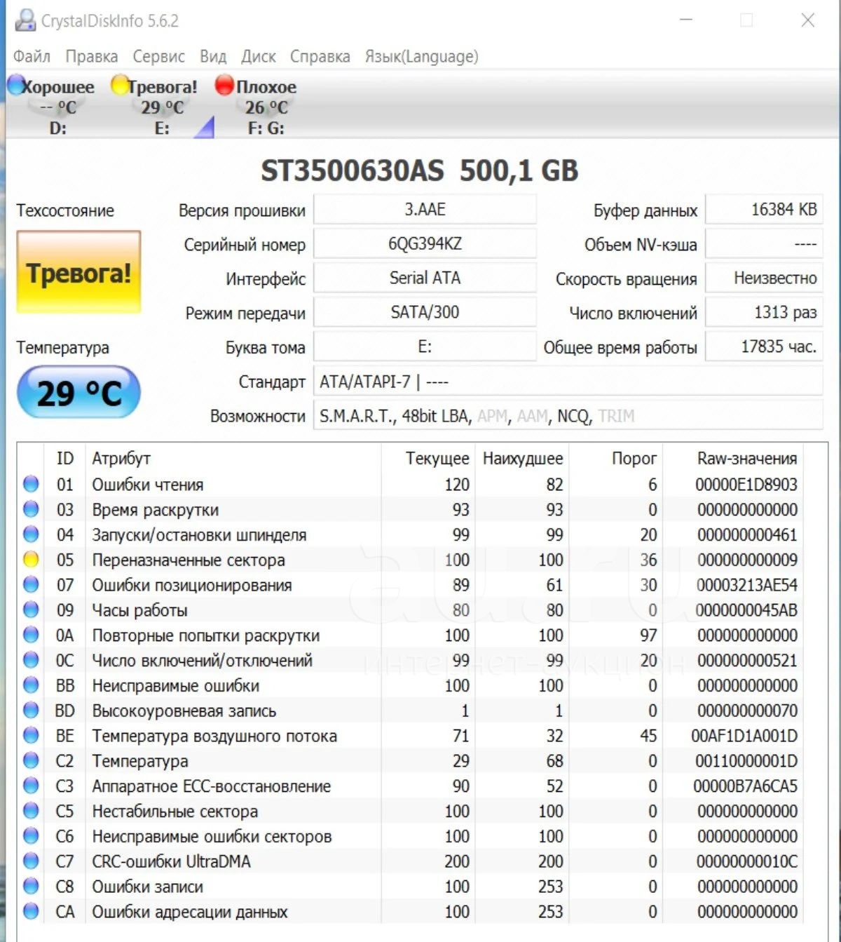841x942 pixels.
Task: Click the standard field ATA/ATAPI-7
Action: [568, 381]
